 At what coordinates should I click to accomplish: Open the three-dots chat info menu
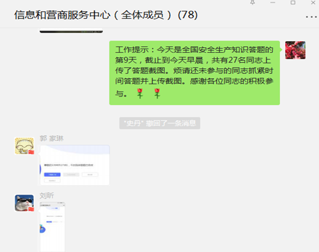click(x=311, y=17)
